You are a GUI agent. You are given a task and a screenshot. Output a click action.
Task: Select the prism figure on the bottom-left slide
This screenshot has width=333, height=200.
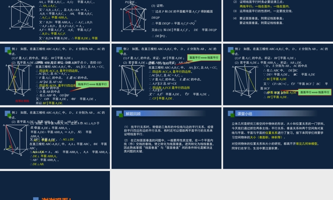[16, 140]
